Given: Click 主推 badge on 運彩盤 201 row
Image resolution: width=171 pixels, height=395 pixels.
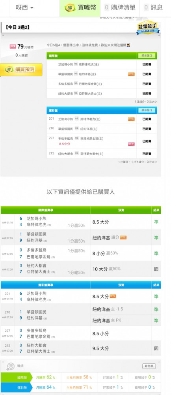Looking at the screenshot, I should pos(131,119).
